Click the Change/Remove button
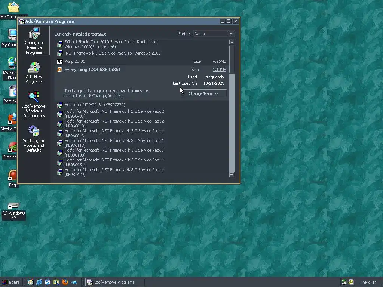The image size is (383, 287). (204, 93)
